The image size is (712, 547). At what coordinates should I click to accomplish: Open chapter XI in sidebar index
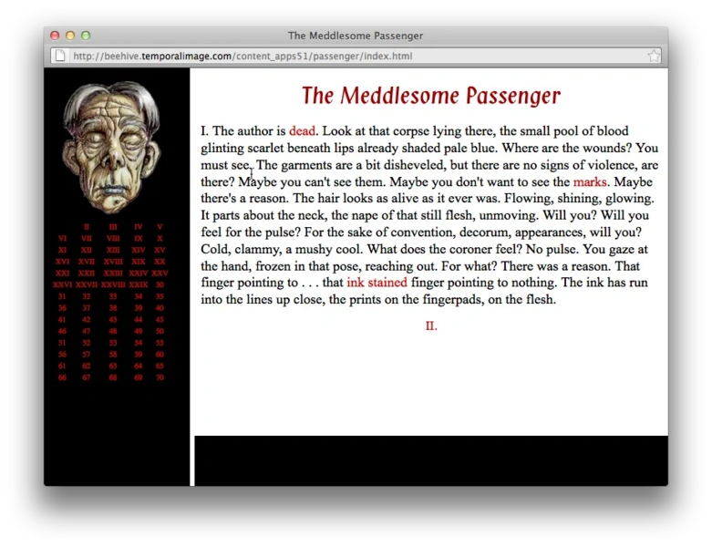62,250
